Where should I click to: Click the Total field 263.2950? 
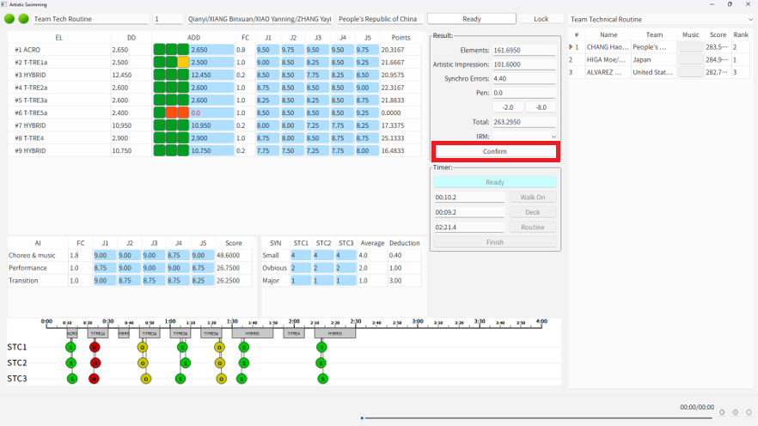(524, 122)
